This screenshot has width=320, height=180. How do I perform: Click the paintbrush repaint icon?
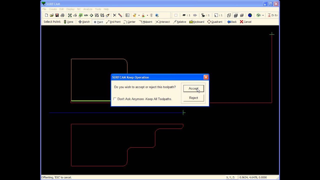[x=107, y=15]
